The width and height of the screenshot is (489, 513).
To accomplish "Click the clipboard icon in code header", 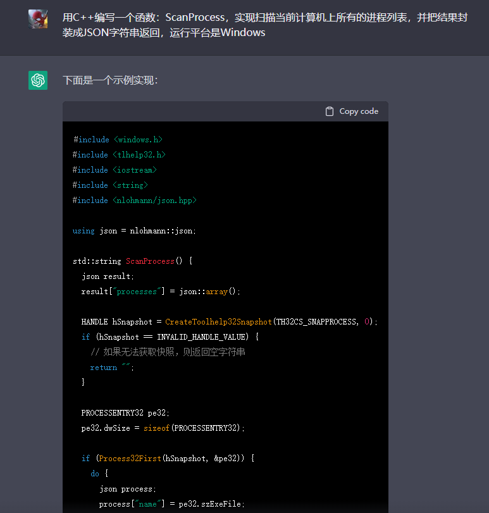I will click(330, 111).
